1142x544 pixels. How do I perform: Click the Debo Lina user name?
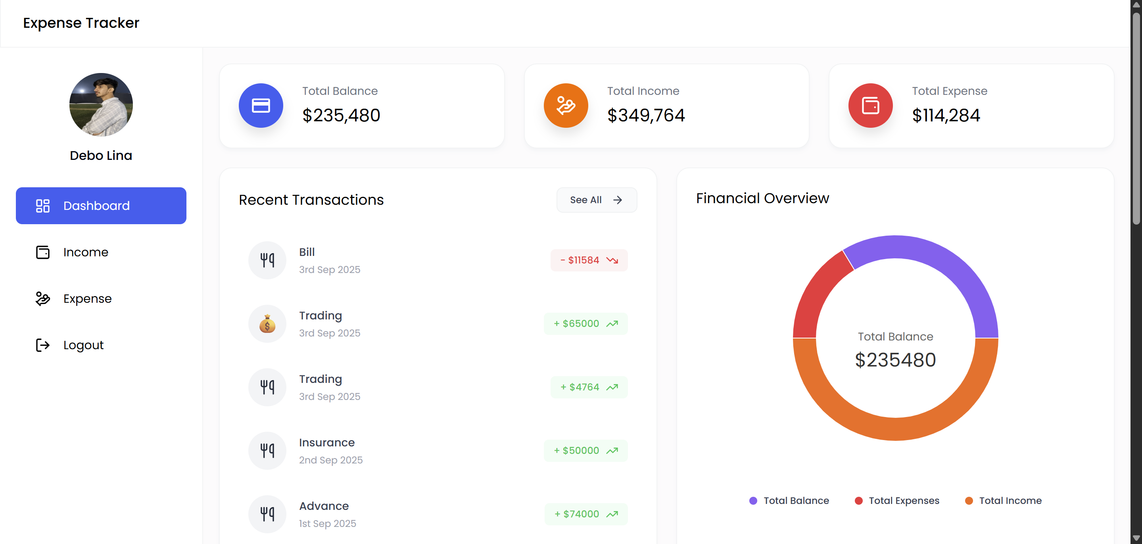click(x=101, y=156)
